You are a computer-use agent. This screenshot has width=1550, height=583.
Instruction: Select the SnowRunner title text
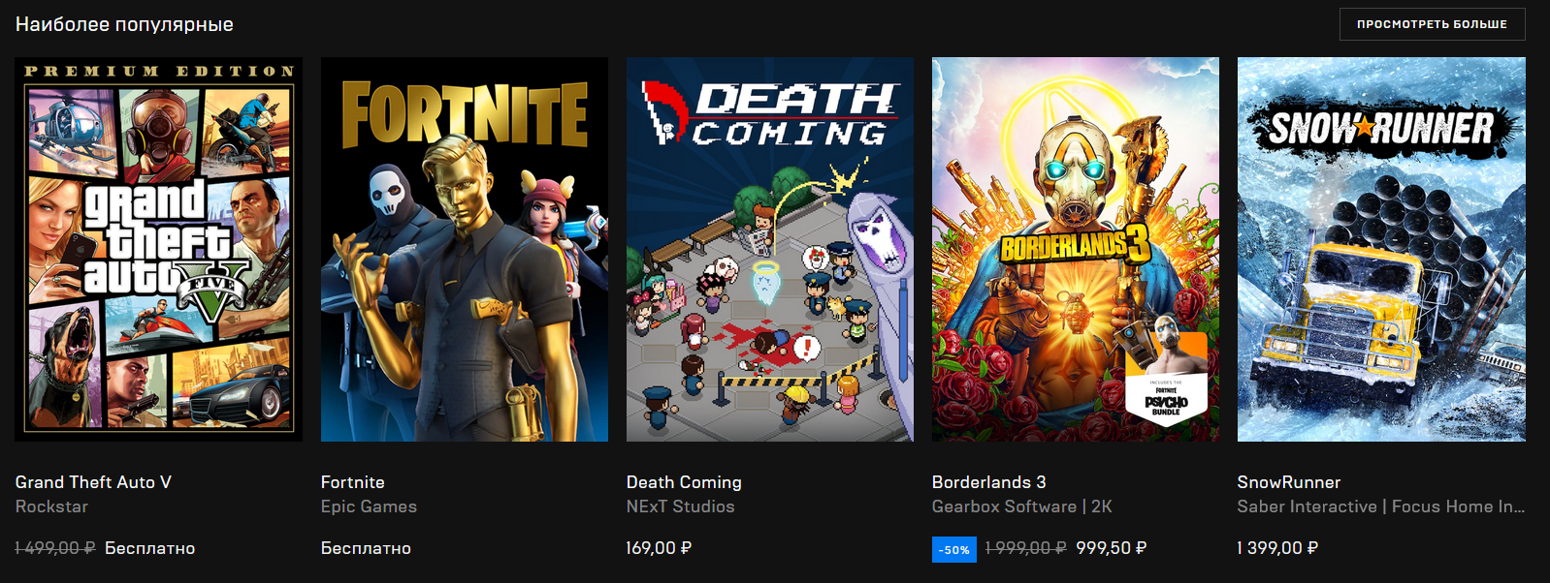1289,482
